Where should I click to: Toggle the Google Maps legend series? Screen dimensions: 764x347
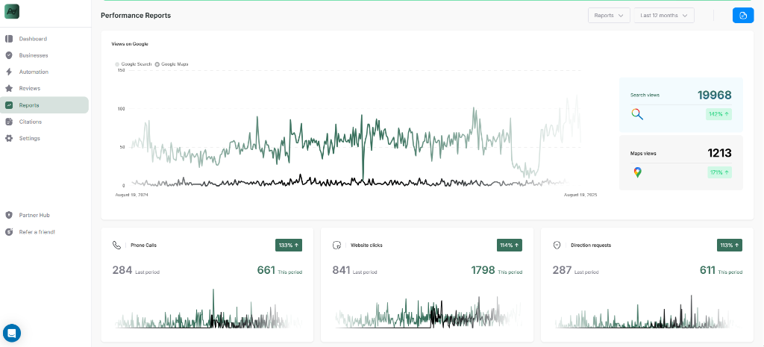point(172,64)
